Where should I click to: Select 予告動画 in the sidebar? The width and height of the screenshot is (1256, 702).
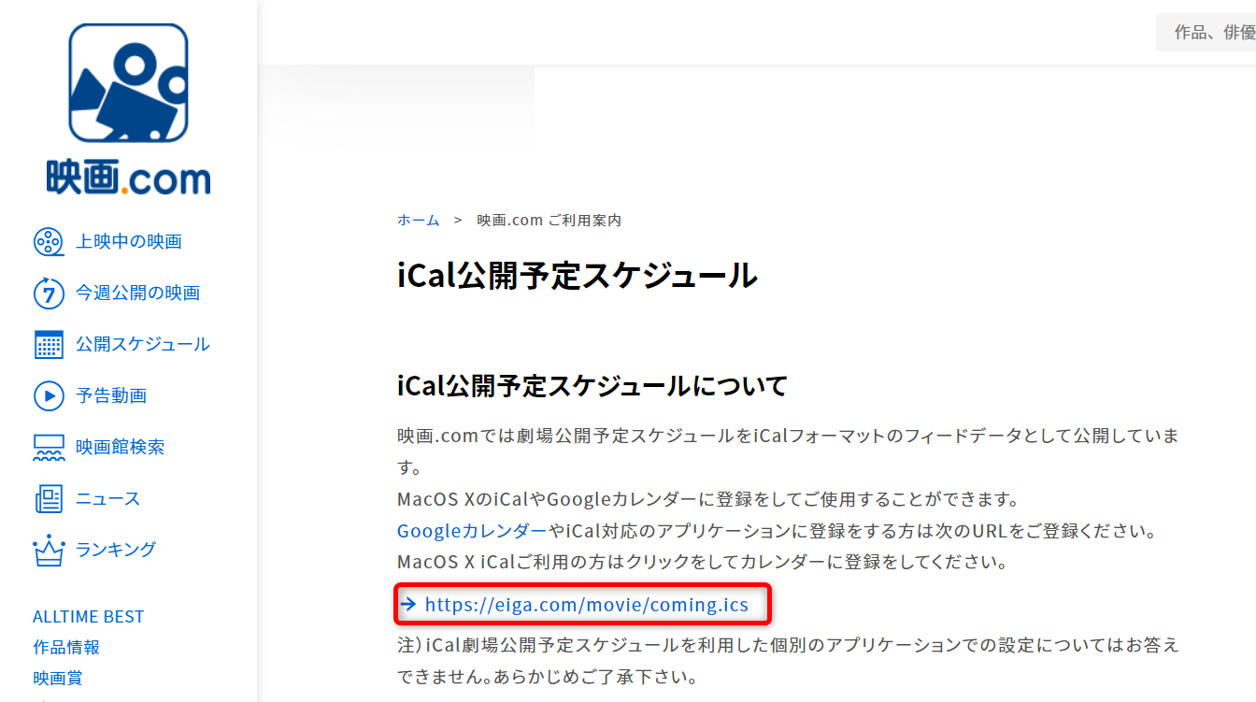click(x=111, y=396)
